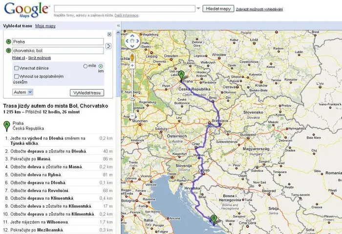Viewport: 342px width, 234px height.
Task: Select the míle radio button
Action: click(85, 66)
